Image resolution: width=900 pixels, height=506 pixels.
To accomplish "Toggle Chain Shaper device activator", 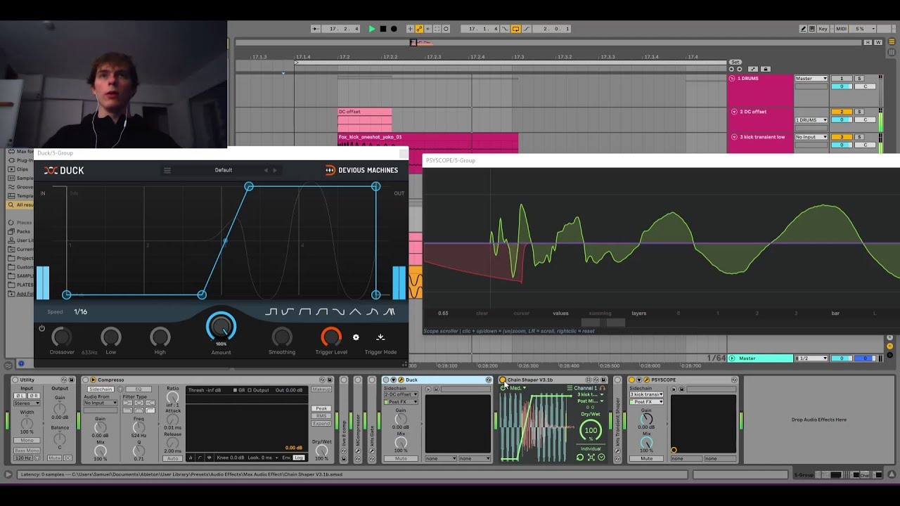I will [x=503, y=379].
